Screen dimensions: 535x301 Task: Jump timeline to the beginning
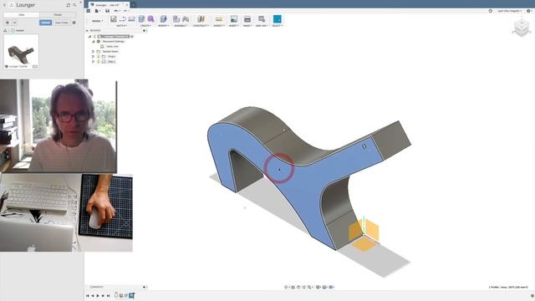[x=87, y=295]
